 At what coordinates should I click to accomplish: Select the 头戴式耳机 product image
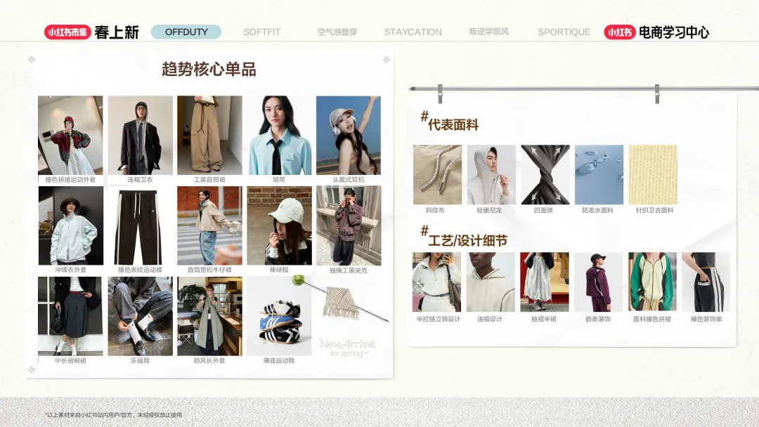(349, 135)
